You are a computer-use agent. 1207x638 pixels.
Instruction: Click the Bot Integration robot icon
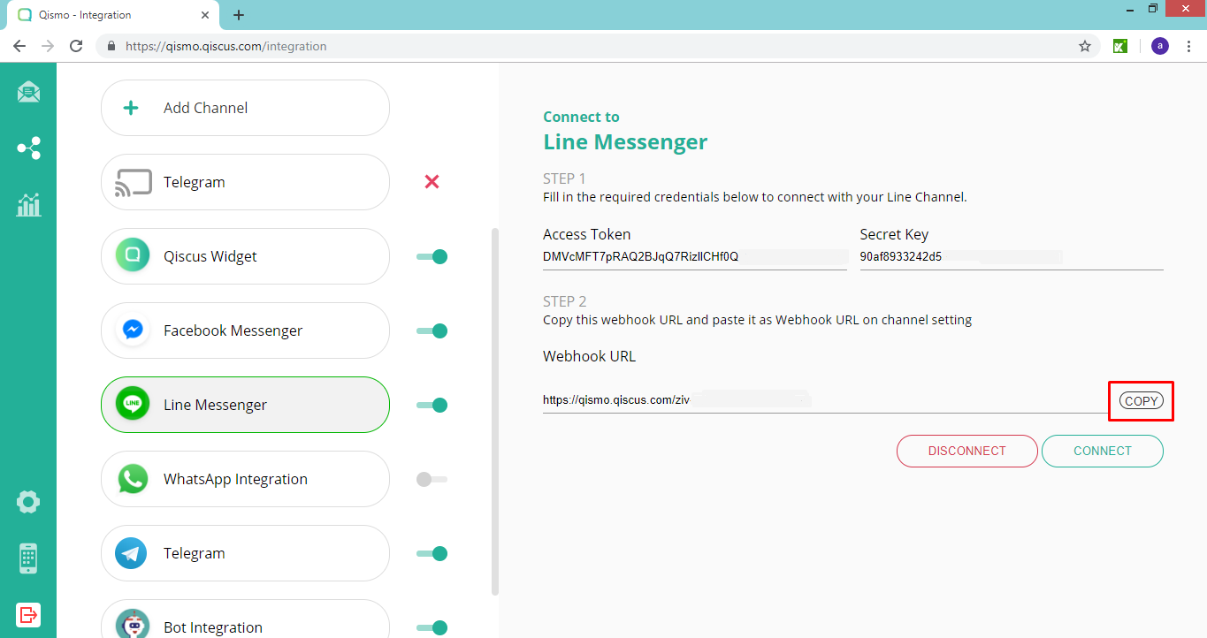pyautogui.click(x=132, y=624)
